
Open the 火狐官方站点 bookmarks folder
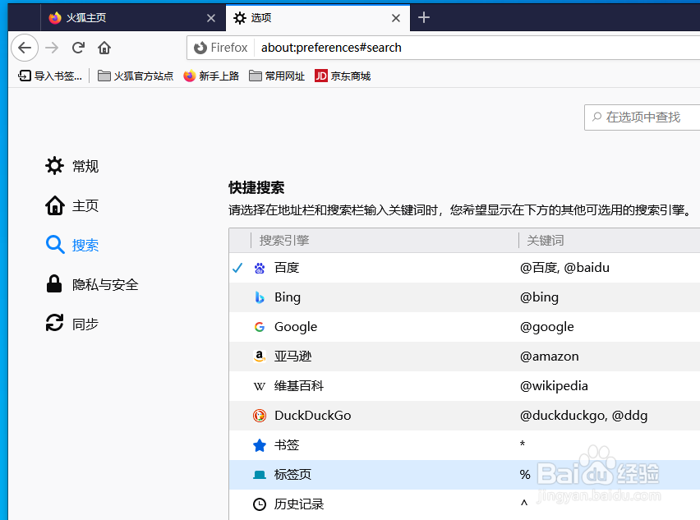point(136,76)
